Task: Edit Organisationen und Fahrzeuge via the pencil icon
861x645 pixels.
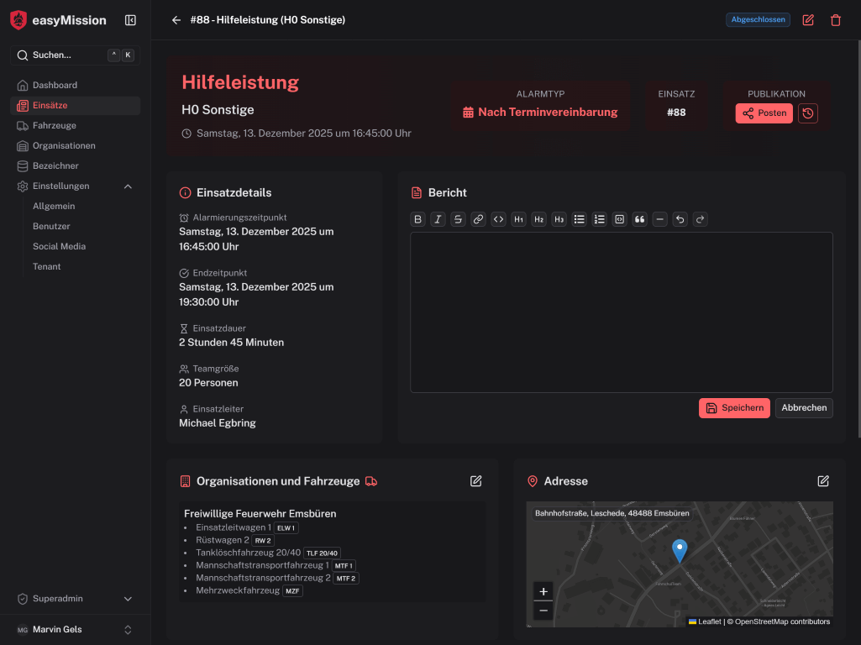Action: pyautogui.click(x=475, y=481)
